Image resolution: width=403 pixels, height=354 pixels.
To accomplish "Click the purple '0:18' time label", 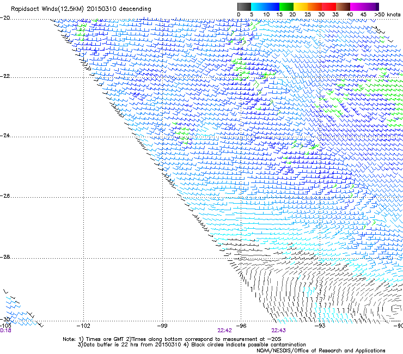I will pyautogui.click(x=5, y=331).
